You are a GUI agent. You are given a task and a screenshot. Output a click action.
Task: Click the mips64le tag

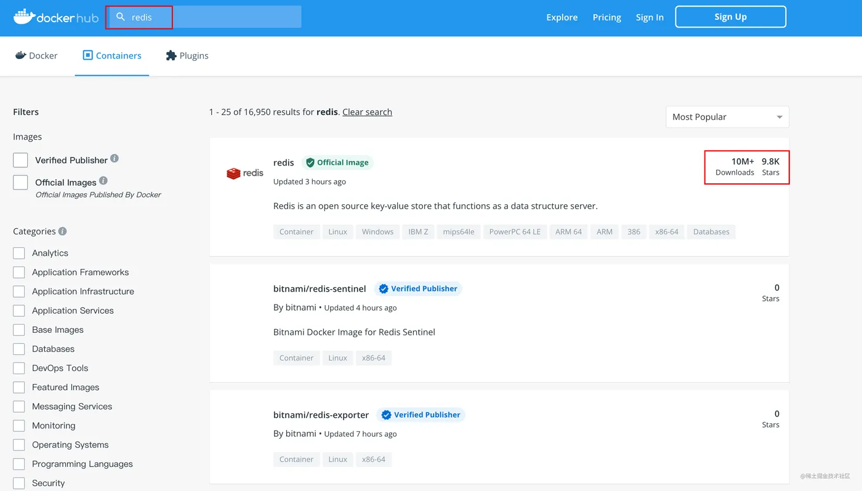459,232
